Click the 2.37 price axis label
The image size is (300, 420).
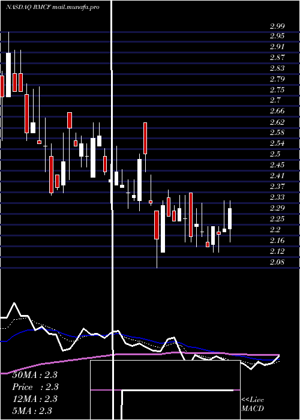277,186
